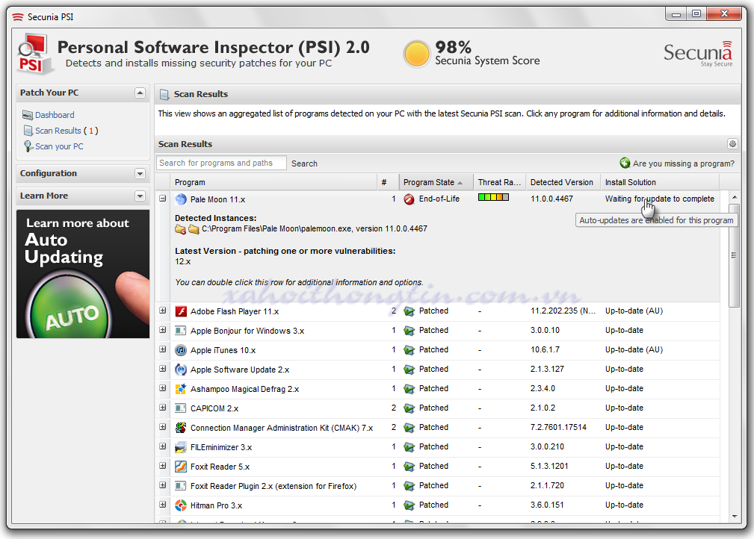754x539 pixels.
Task: Sort by the # instances column header
Action: tap(388, 183)
